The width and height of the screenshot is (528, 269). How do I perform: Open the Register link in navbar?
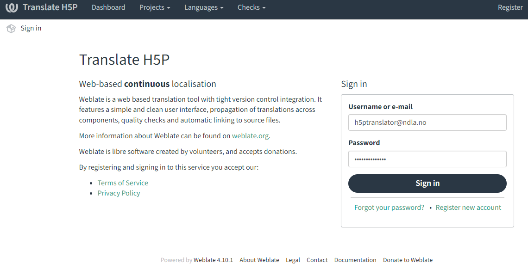(510, 7)
